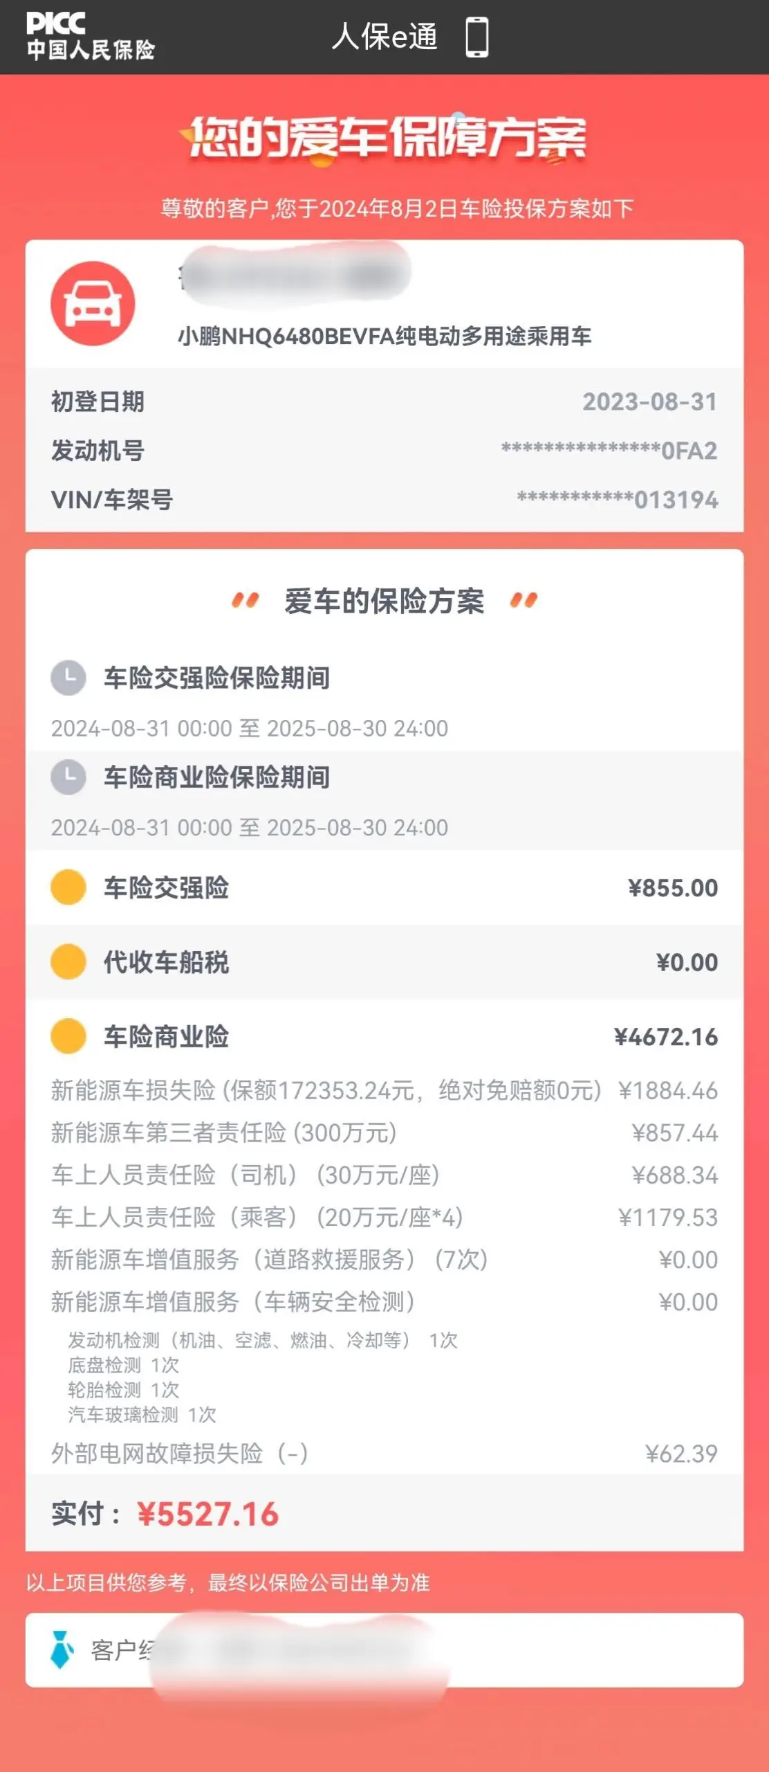769x1772 pixels.
Task: Click clock icon beside 车险商业险保险期间
Action: (x=68, y=777)
